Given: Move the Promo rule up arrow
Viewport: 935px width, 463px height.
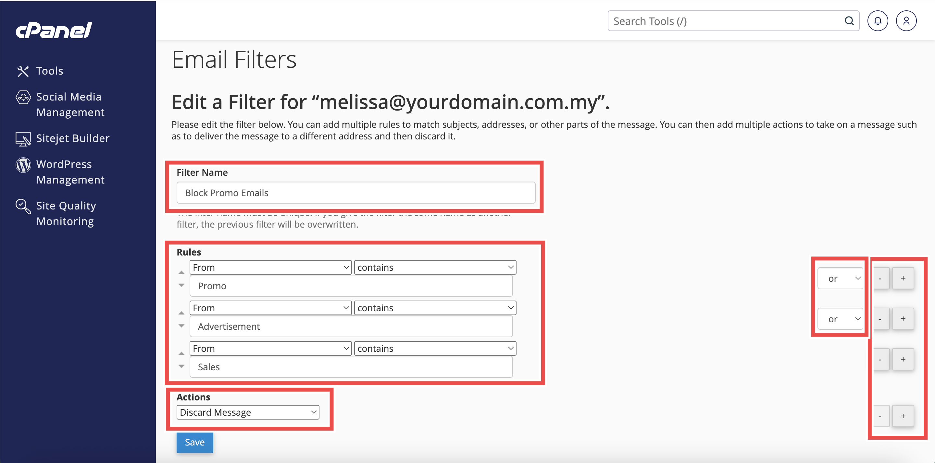Looking at the screenshot, I should 181,272.
